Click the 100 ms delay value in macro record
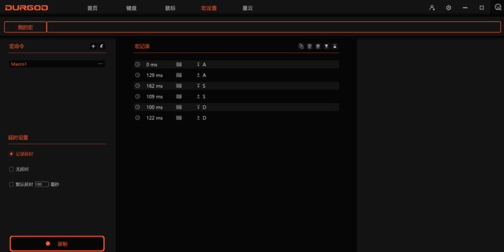The width and height of the screenshot is (504, 252). coord(154,107)
